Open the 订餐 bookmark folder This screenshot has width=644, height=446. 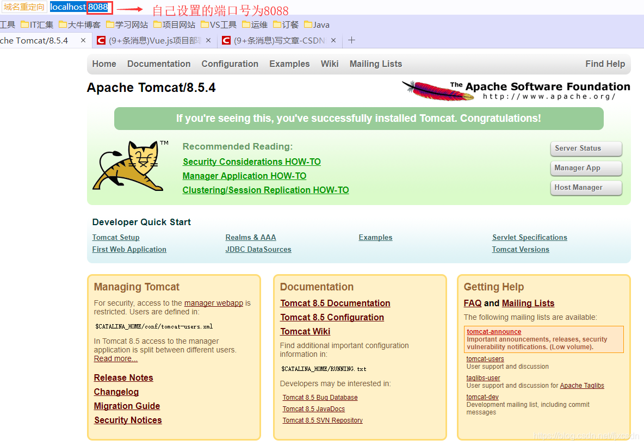286,24
